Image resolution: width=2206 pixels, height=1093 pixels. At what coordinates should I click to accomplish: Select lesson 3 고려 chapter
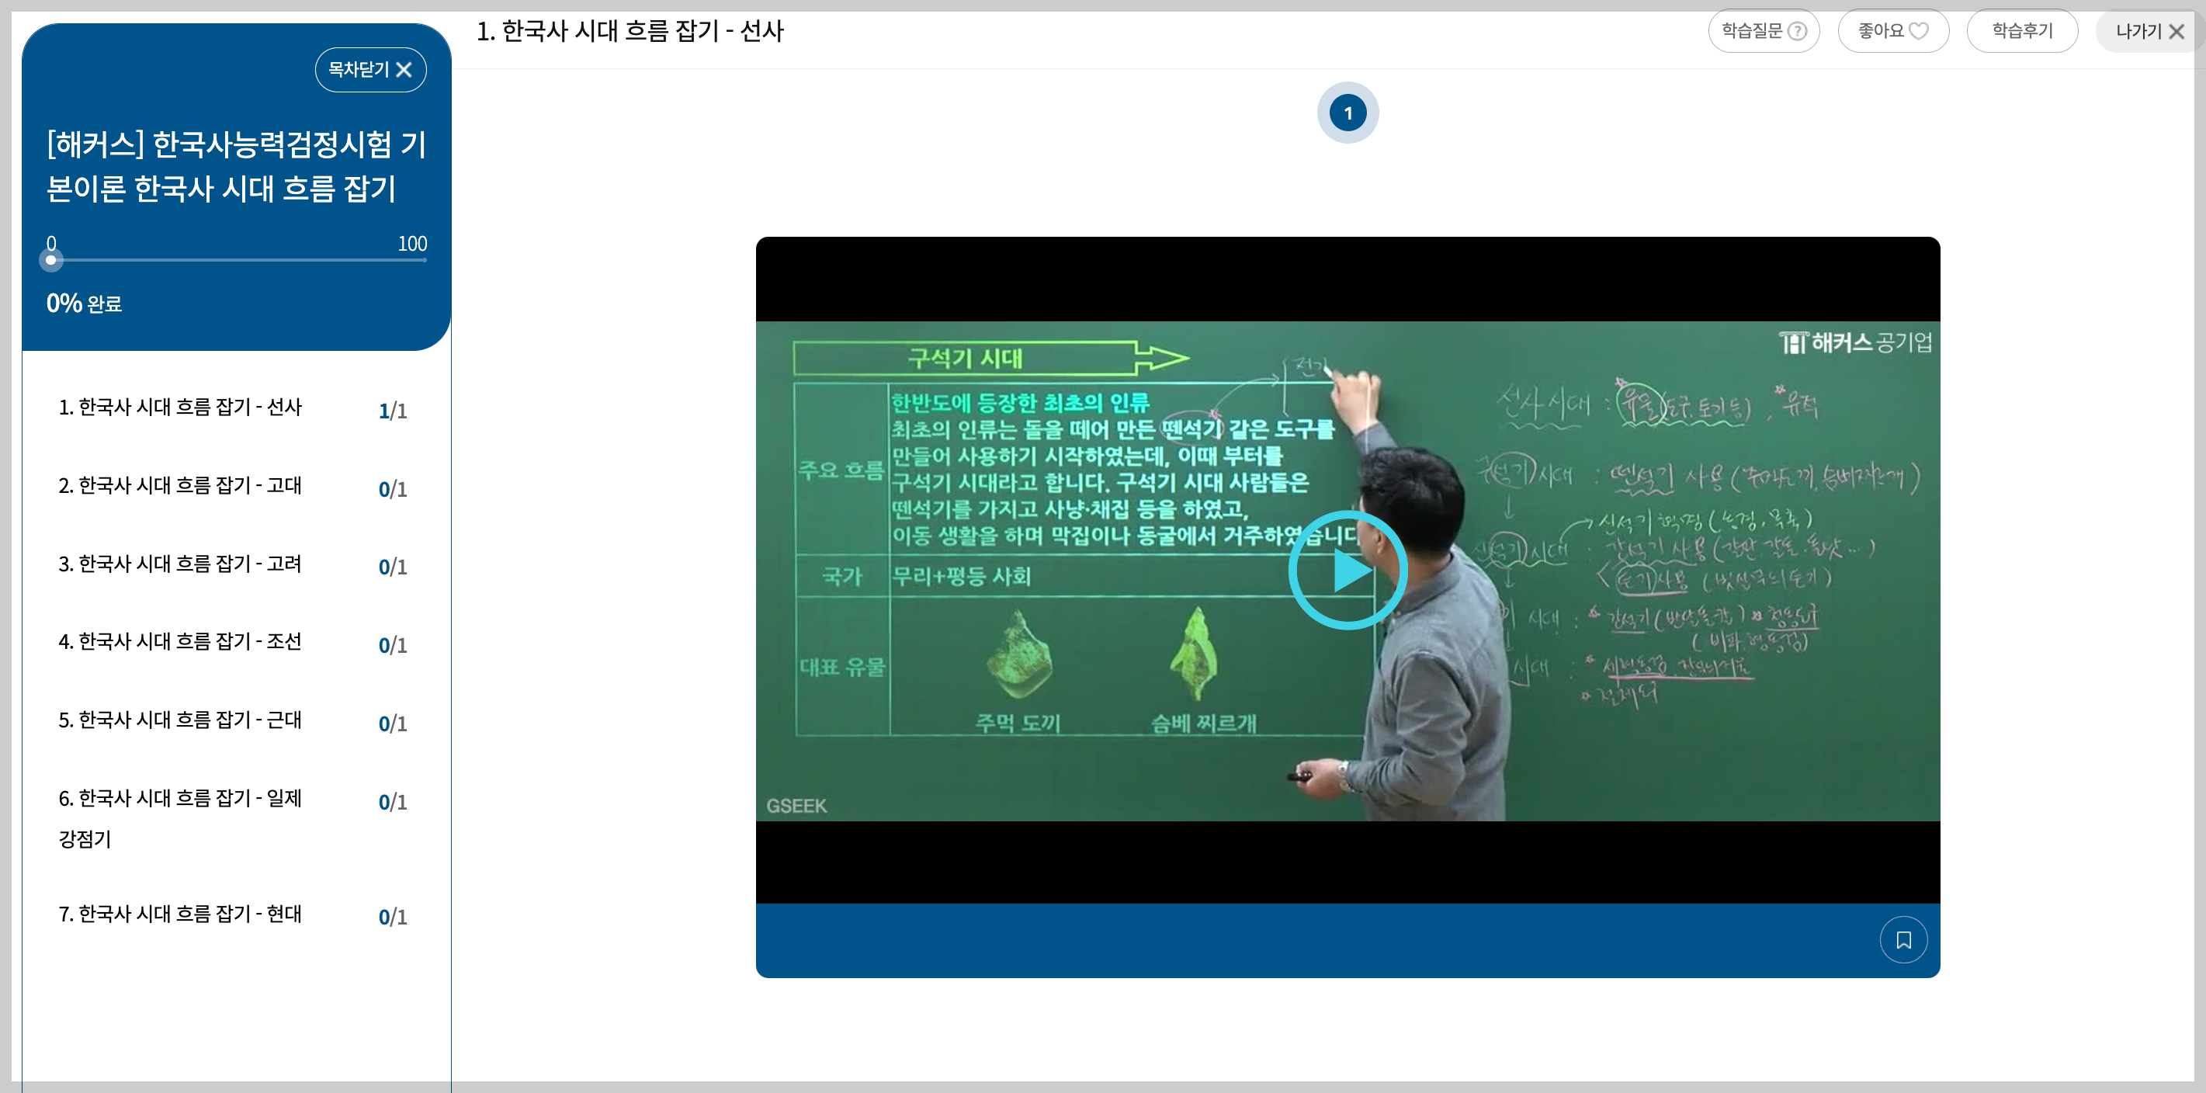coord(180,564)
